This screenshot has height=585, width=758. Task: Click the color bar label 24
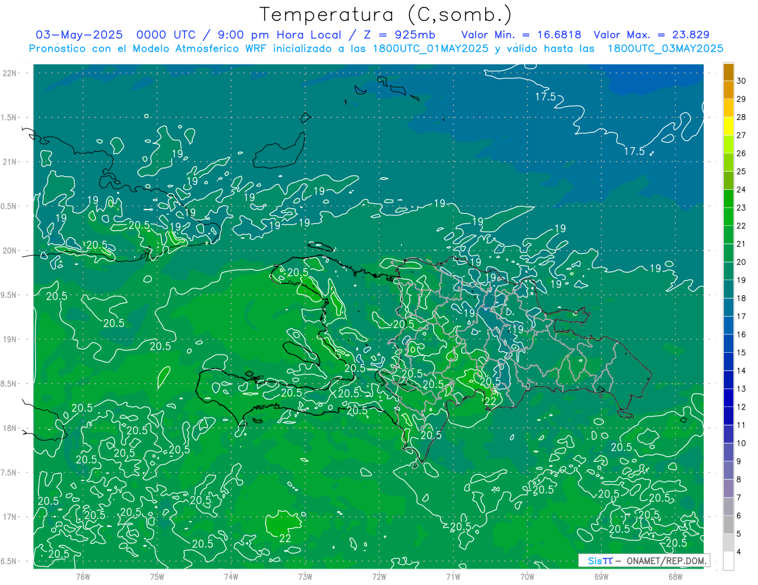pos(741,189)
